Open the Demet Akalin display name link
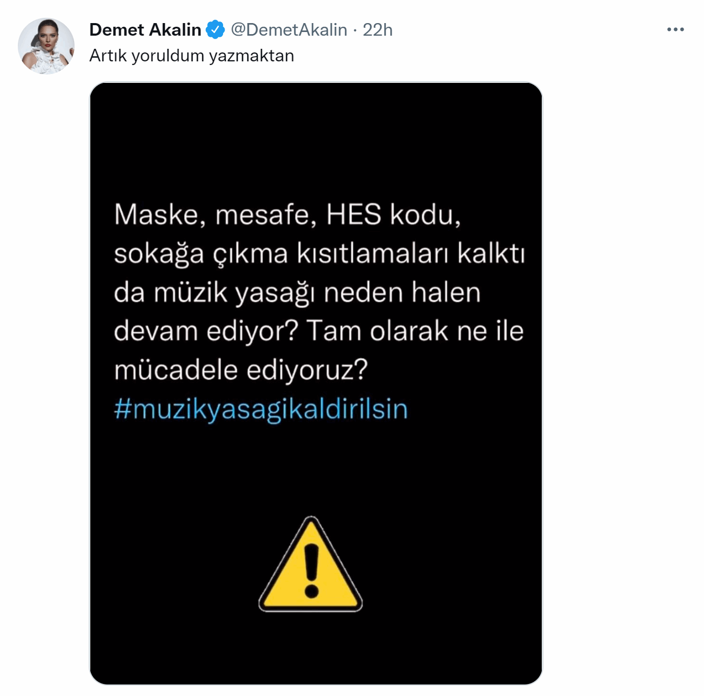Screen dimensions: 704x696 [x=145, y=29]
